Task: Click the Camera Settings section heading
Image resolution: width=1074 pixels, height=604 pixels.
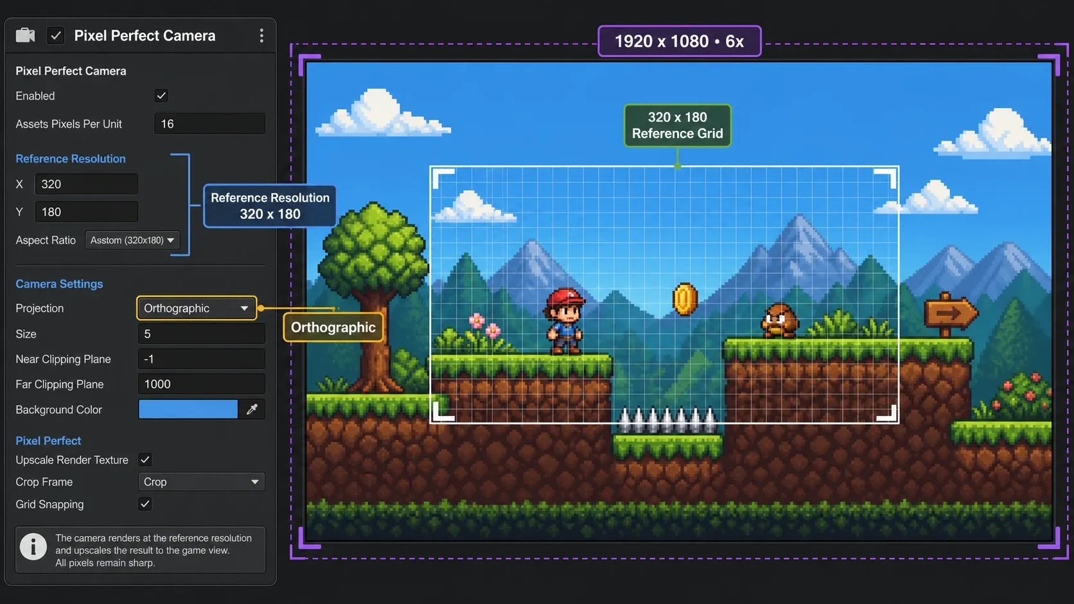Action: coord(59,284)
